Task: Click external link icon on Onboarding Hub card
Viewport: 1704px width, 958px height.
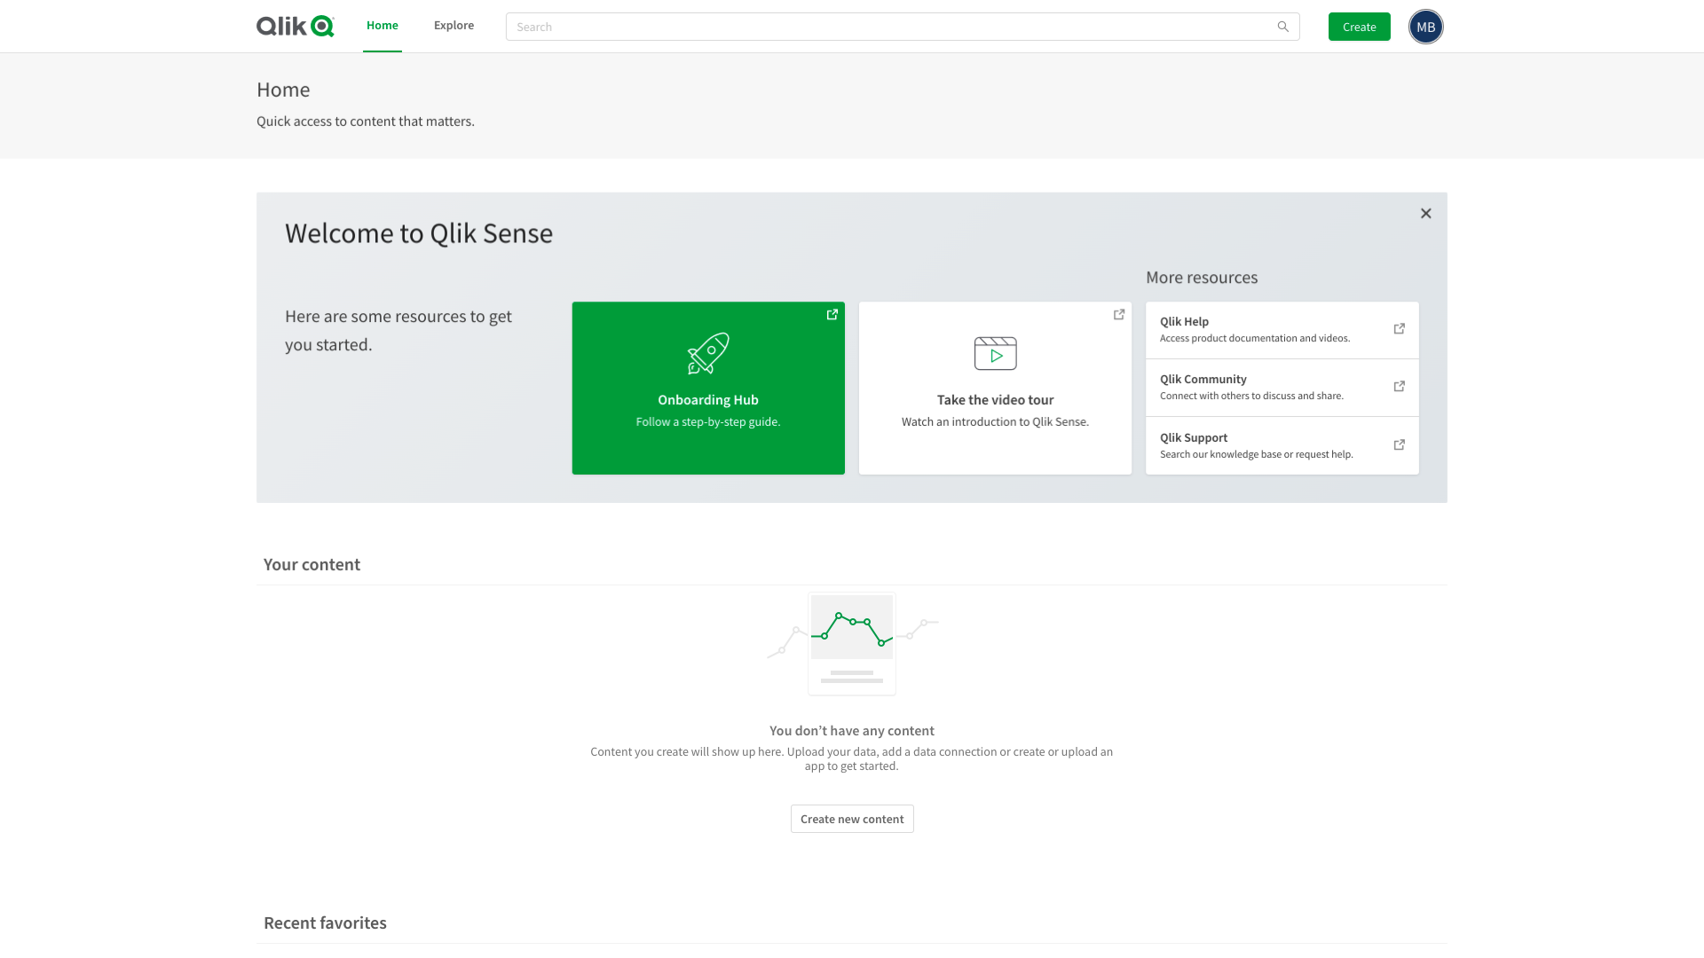Action: 832,315
